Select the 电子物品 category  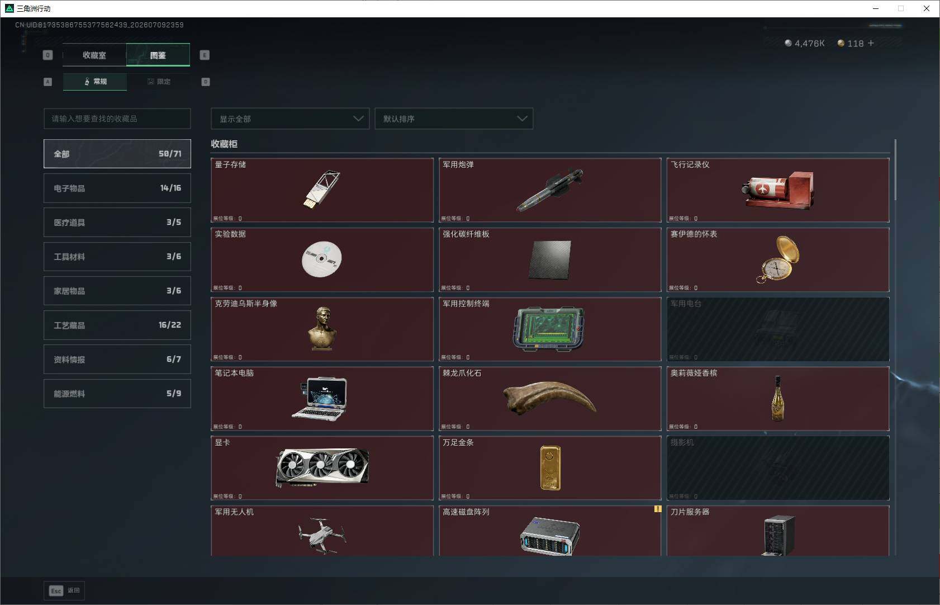pos(117,188)
